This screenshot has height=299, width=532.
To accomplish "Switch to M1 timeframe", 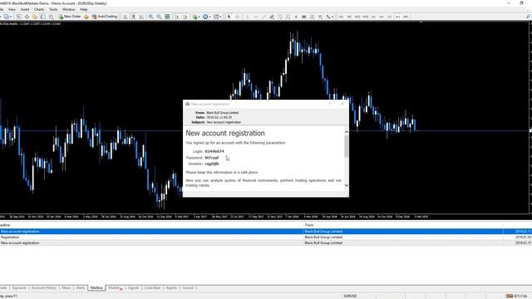I will click(341, 17).
